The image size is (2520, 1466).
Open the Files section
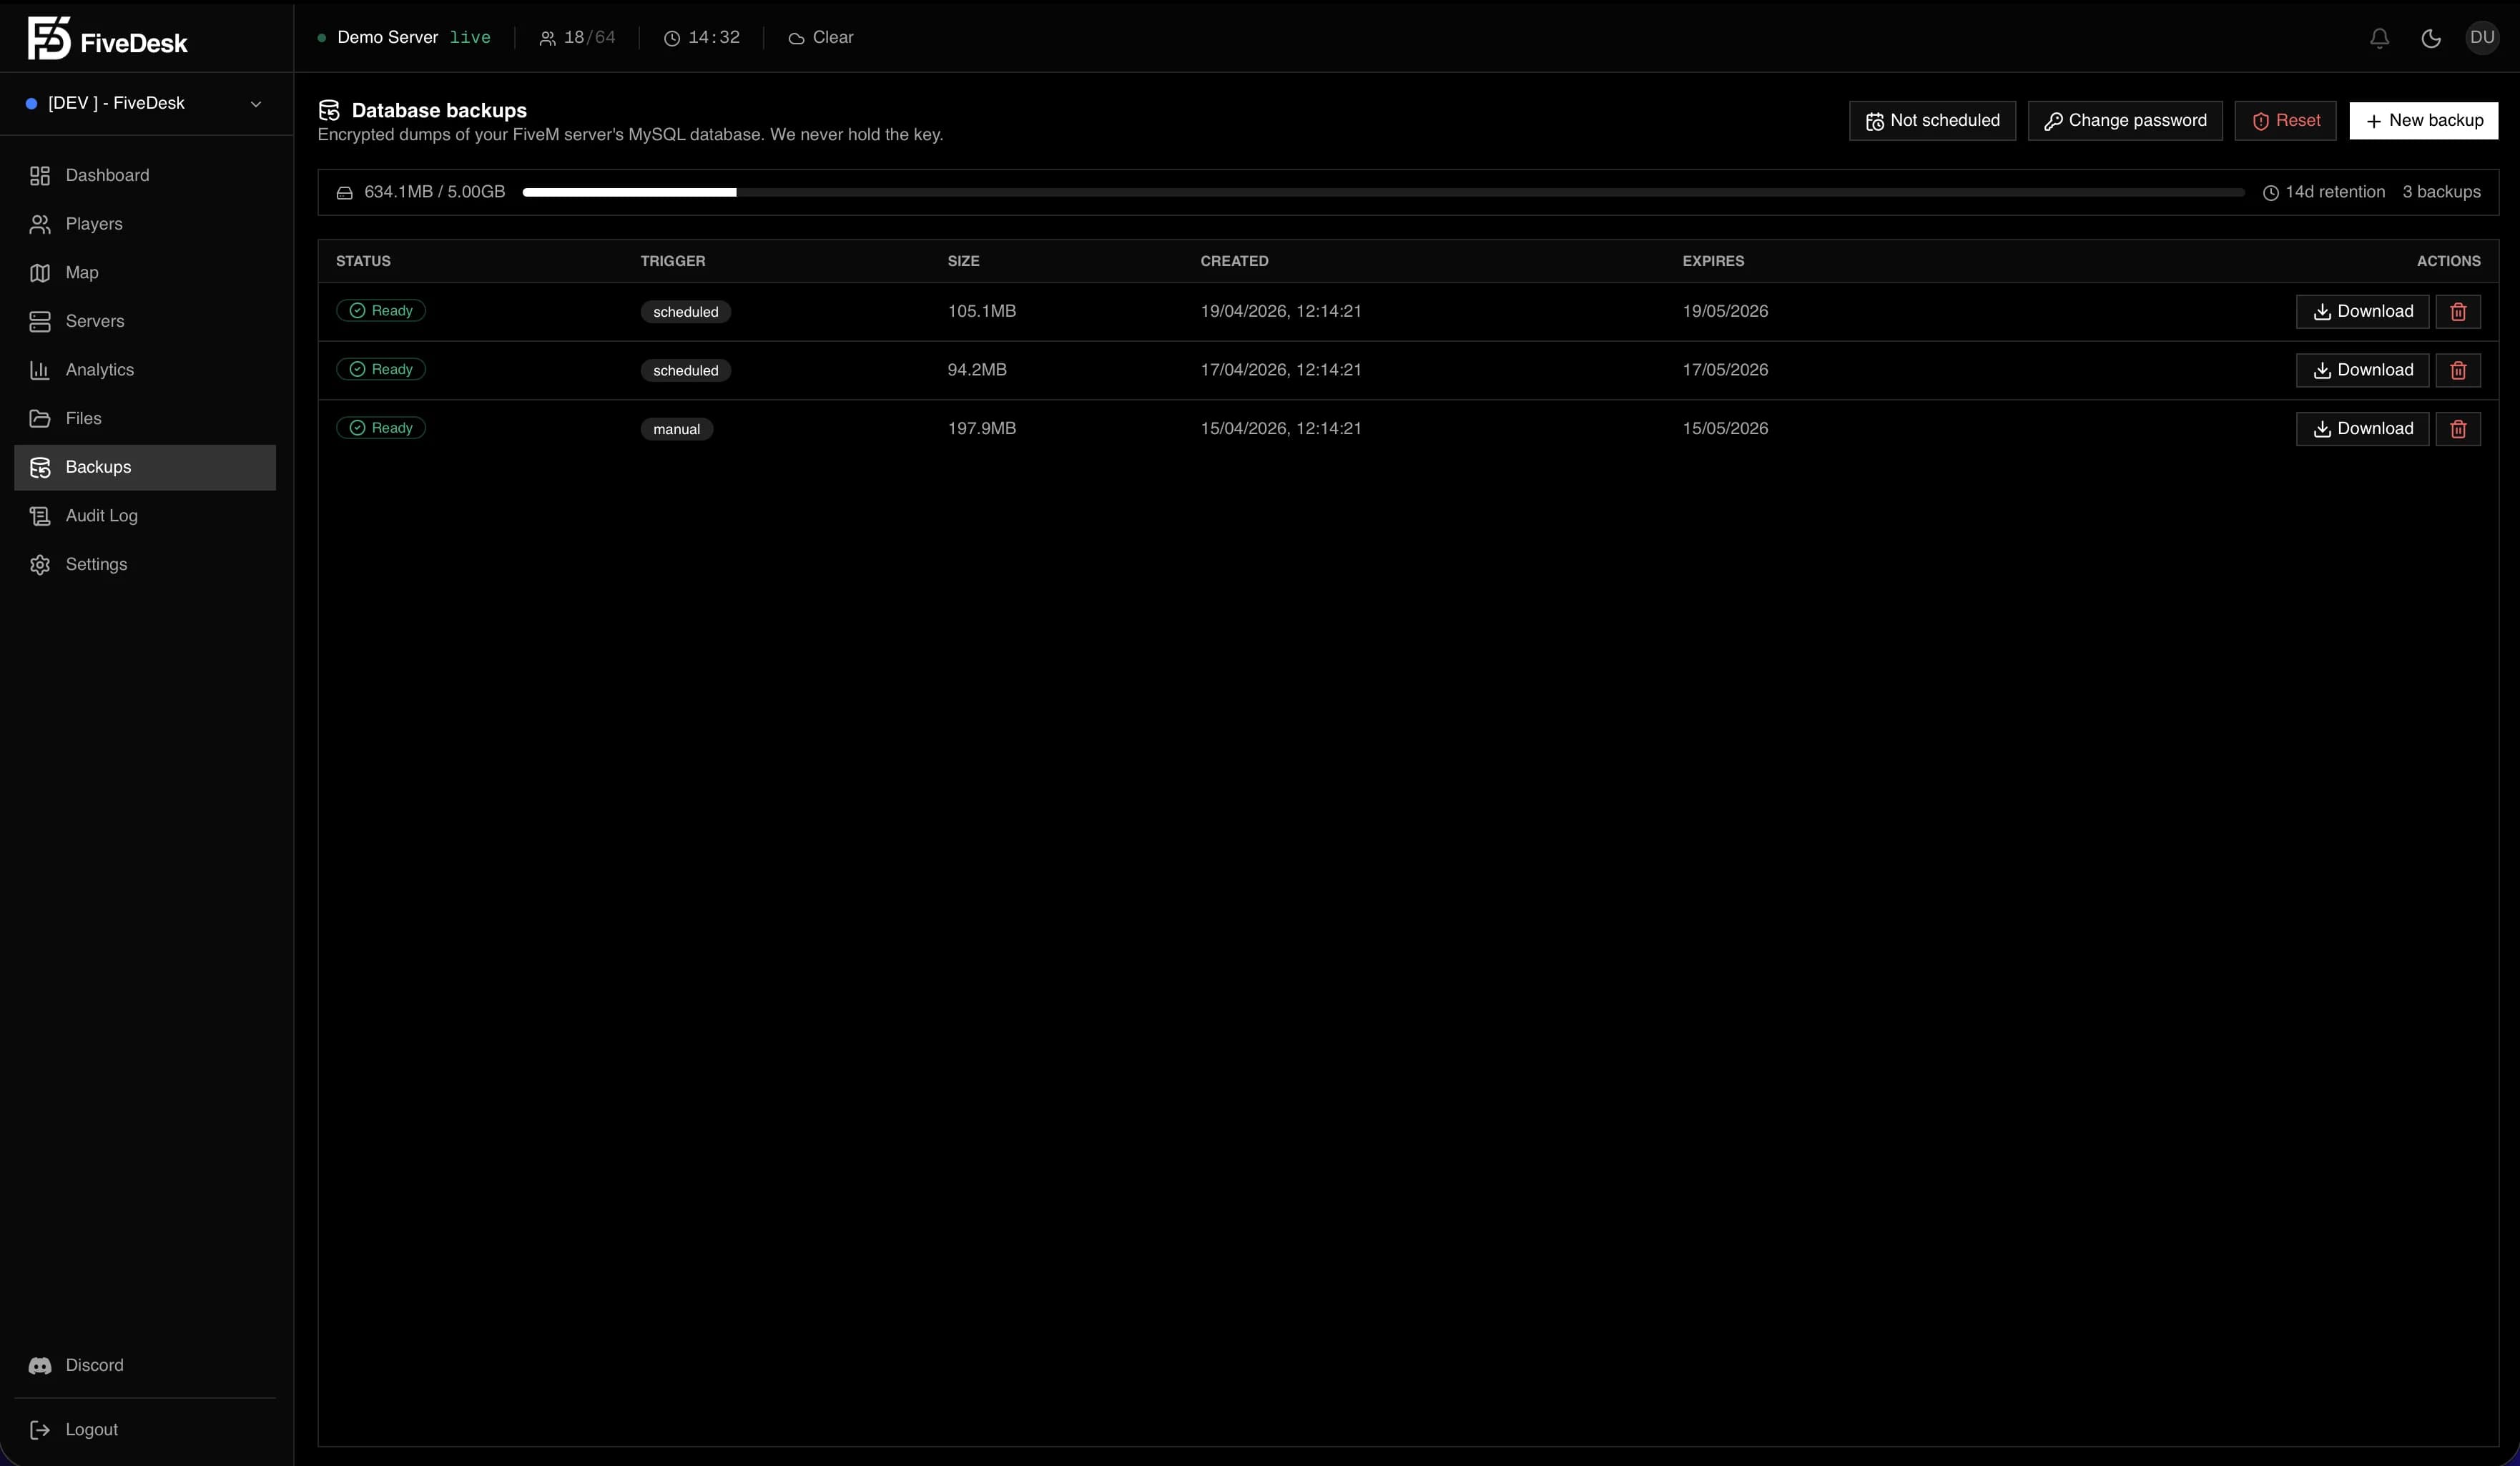tap(145, 418)
